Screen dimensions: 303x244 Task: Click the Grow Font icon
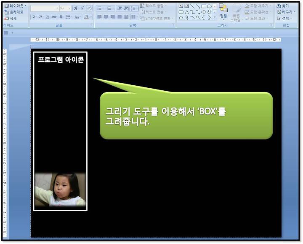pyautogui.click(x=76, y=8)
